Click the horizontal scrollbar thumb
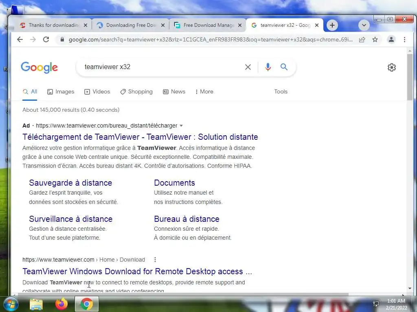The image size is (417, 312). pyautogui.click(x=183, y=294)
